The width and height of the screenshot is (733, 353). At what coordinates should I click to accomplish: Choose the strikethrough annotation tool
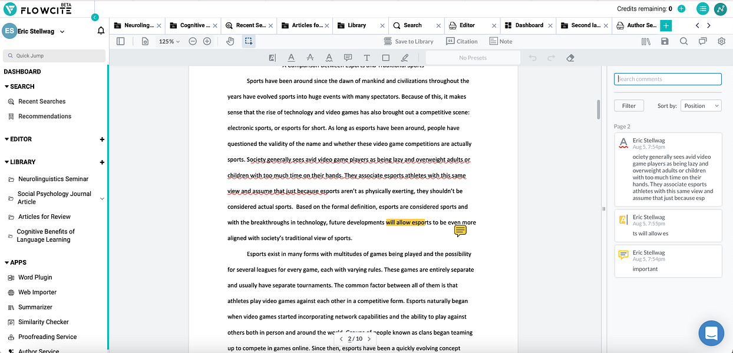(x=310, y=58)
